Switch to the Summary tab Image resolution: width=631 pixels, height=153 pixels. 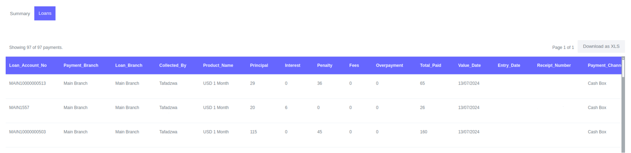20,13
